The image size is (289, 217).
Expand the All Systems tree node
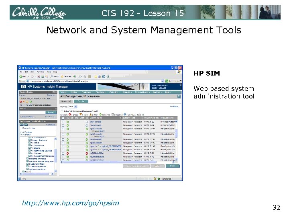tap(21, 132)
